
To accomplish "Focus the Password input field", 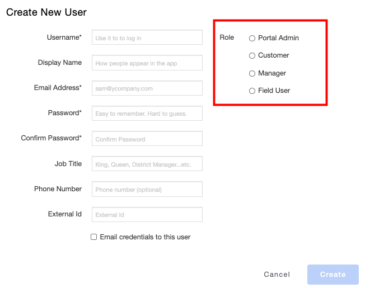I will [147, 114].
